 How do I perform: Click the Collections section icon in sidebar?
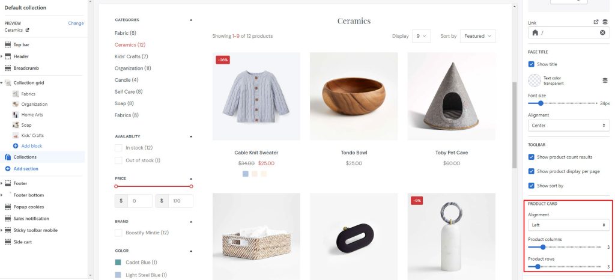pos(7,157)
